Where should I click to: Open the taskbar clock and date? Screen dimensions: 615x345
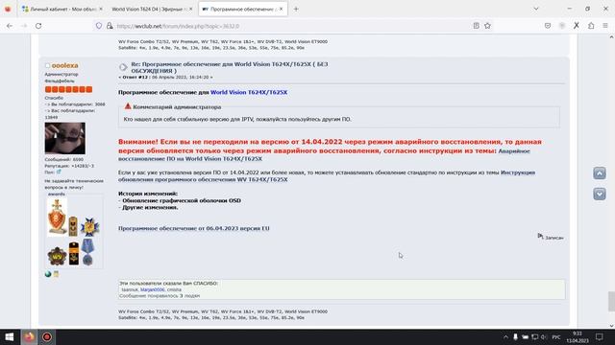[578, 336]
